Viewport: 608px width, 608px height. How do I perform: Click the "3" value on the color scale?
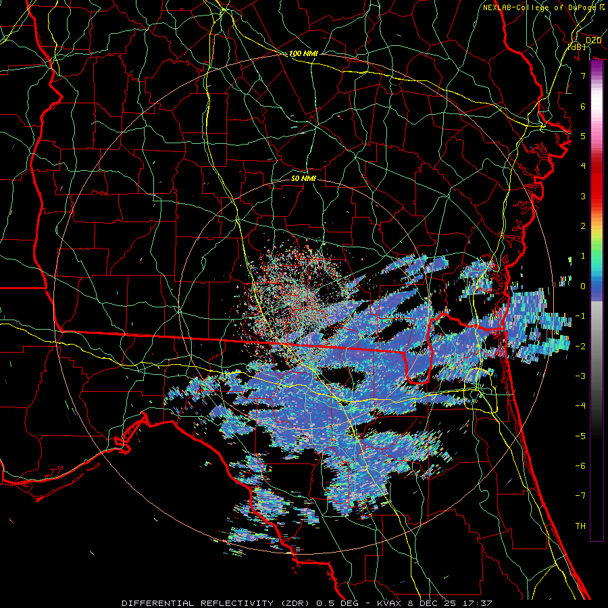[x=583, y=196]
